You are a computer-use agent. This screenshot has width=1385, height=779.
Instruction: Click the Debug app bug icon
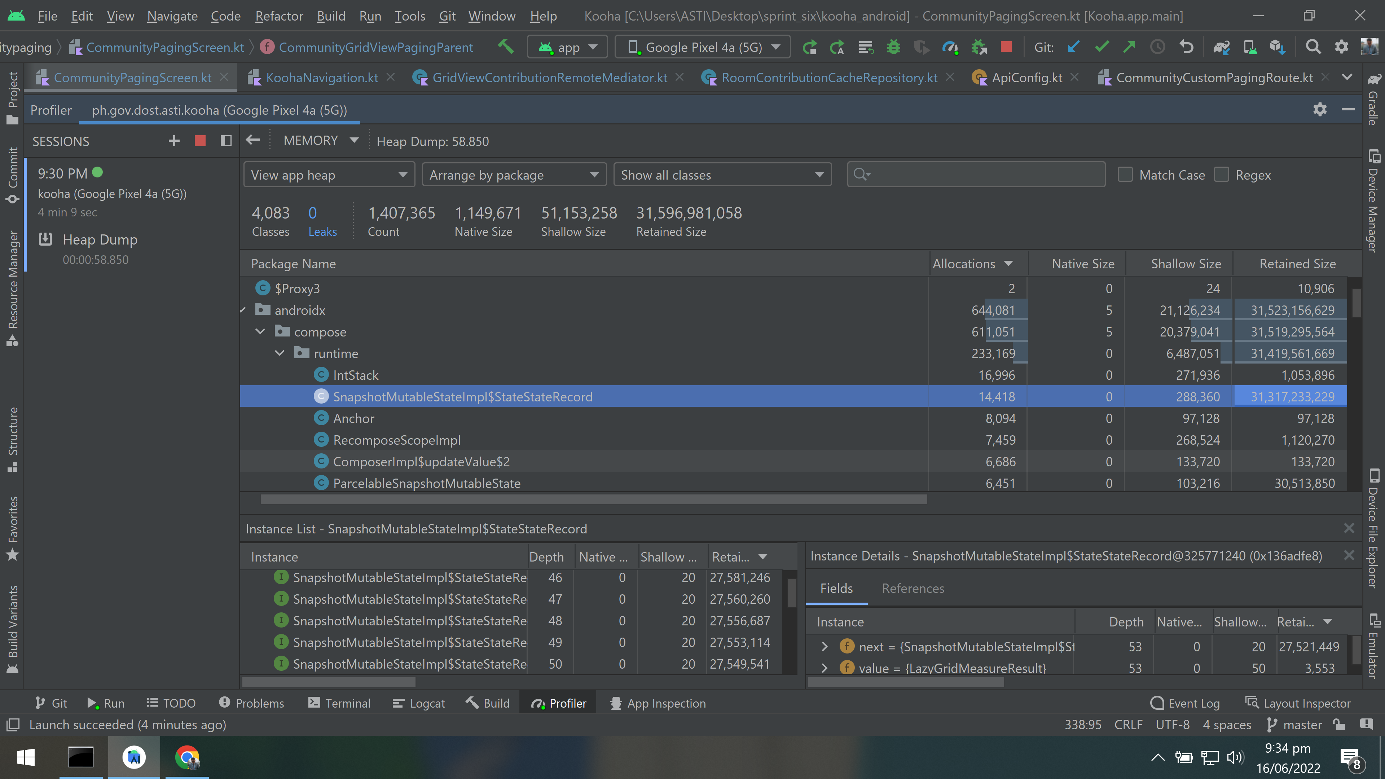894,47
